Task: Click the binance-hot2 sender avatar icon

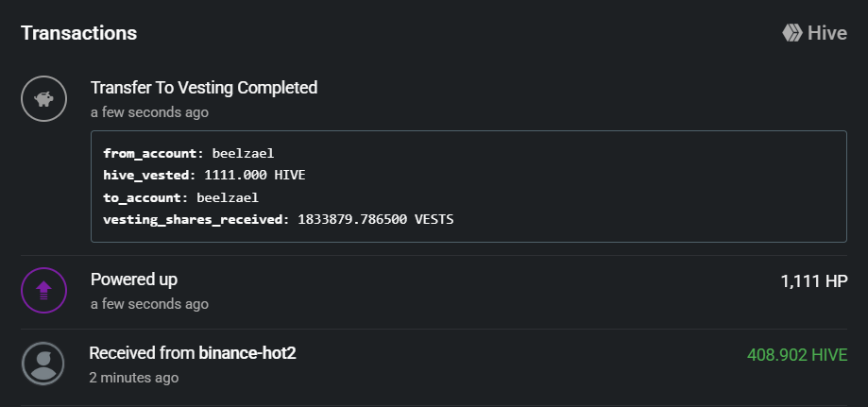Action: pyautogui.click(x=43, y=363)
